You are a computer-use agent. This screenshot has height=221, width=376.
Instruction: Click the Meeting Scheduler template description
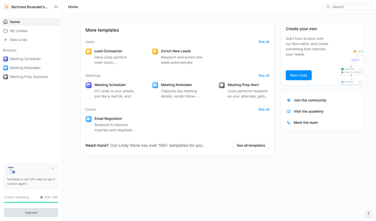(x=114, y=94)
